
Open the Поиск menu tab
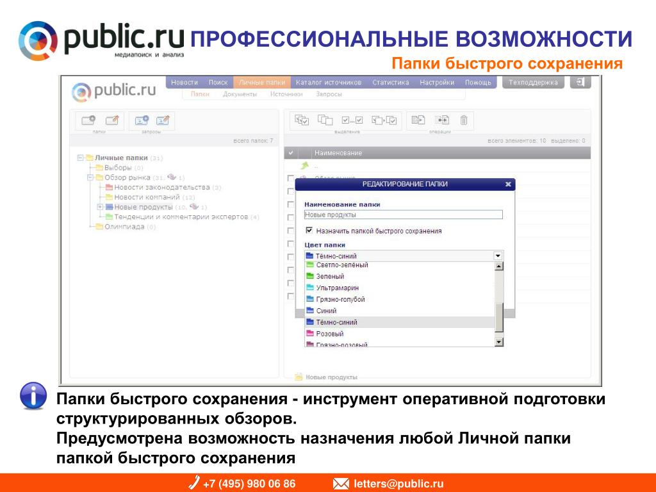pyautogui.click(x=218, y=83)
